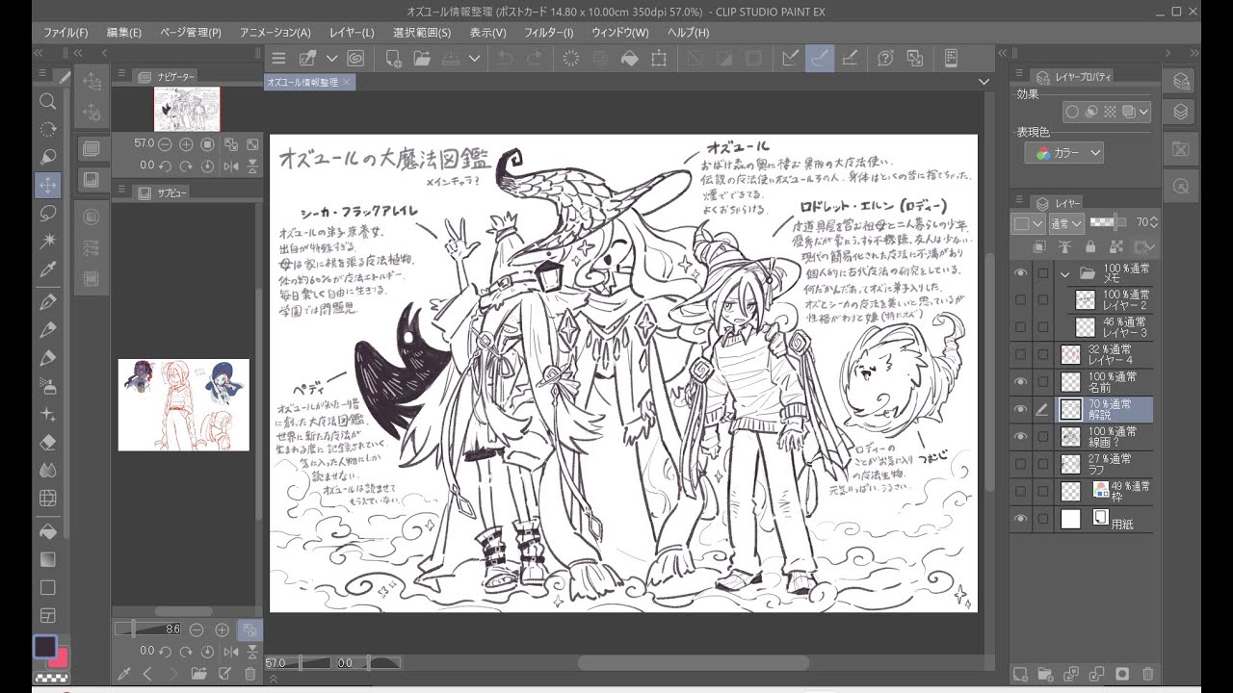1233x693 pixels.
Task: Open CLIP STUDIO spiral icon
Action: 355,58
